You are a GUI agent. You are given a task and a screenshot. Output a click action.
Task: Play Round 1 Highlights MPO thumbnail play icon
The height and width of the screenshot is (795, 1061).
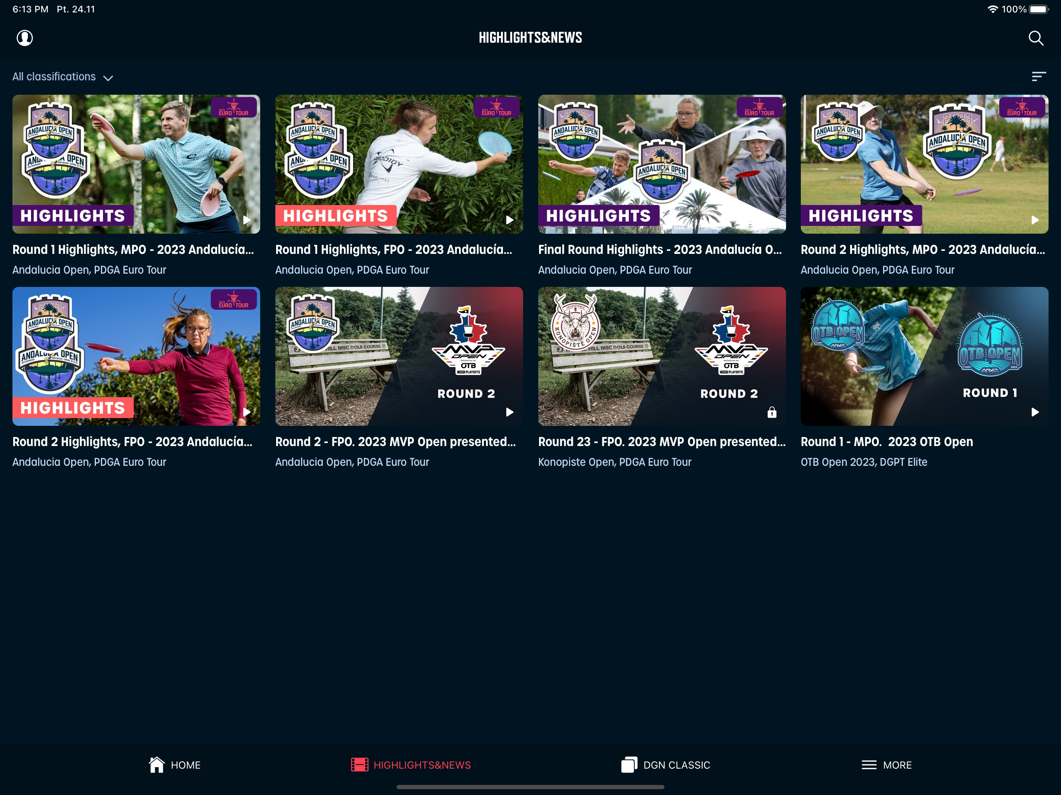[247, 220]
